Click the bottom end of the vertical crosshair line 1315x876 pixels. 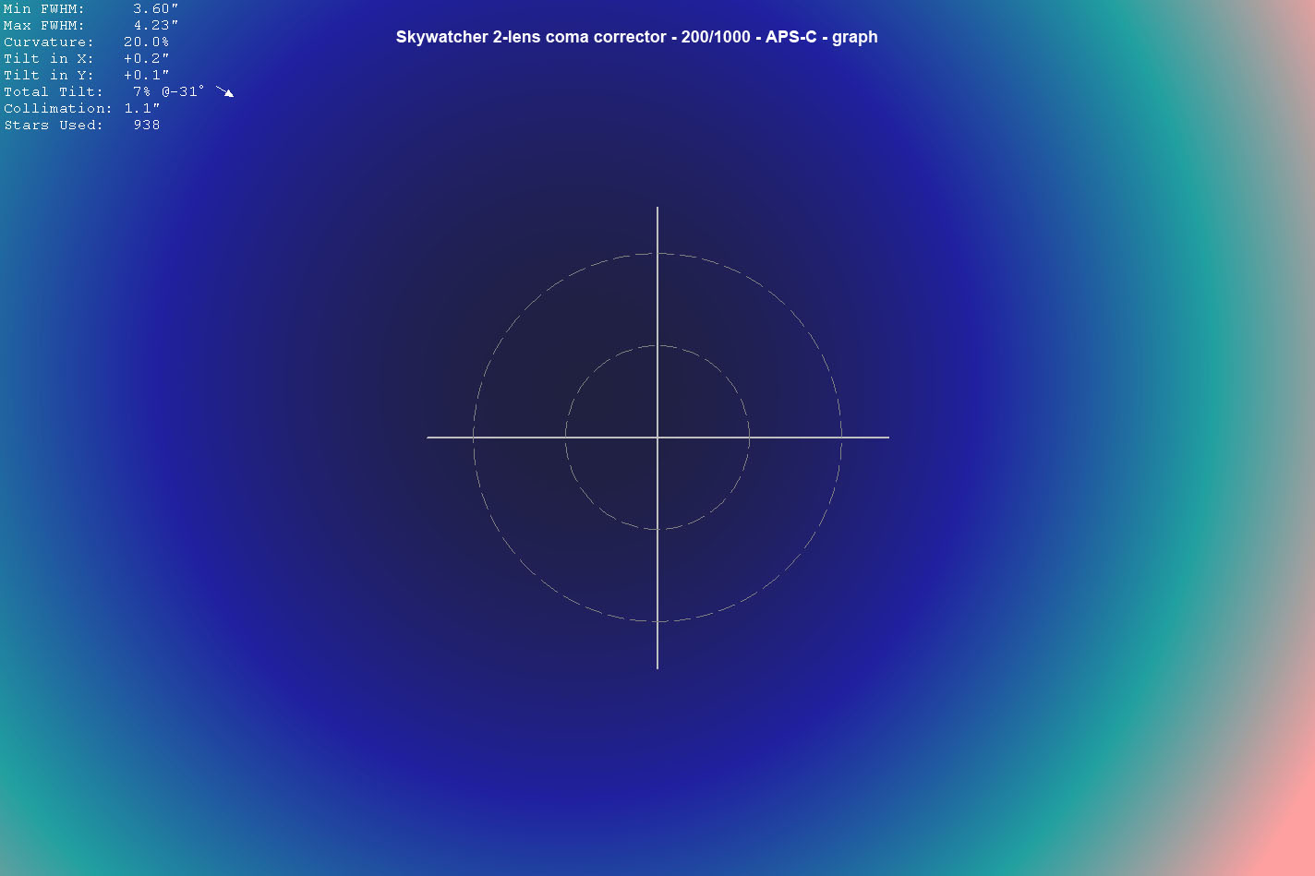pos(657,666)
